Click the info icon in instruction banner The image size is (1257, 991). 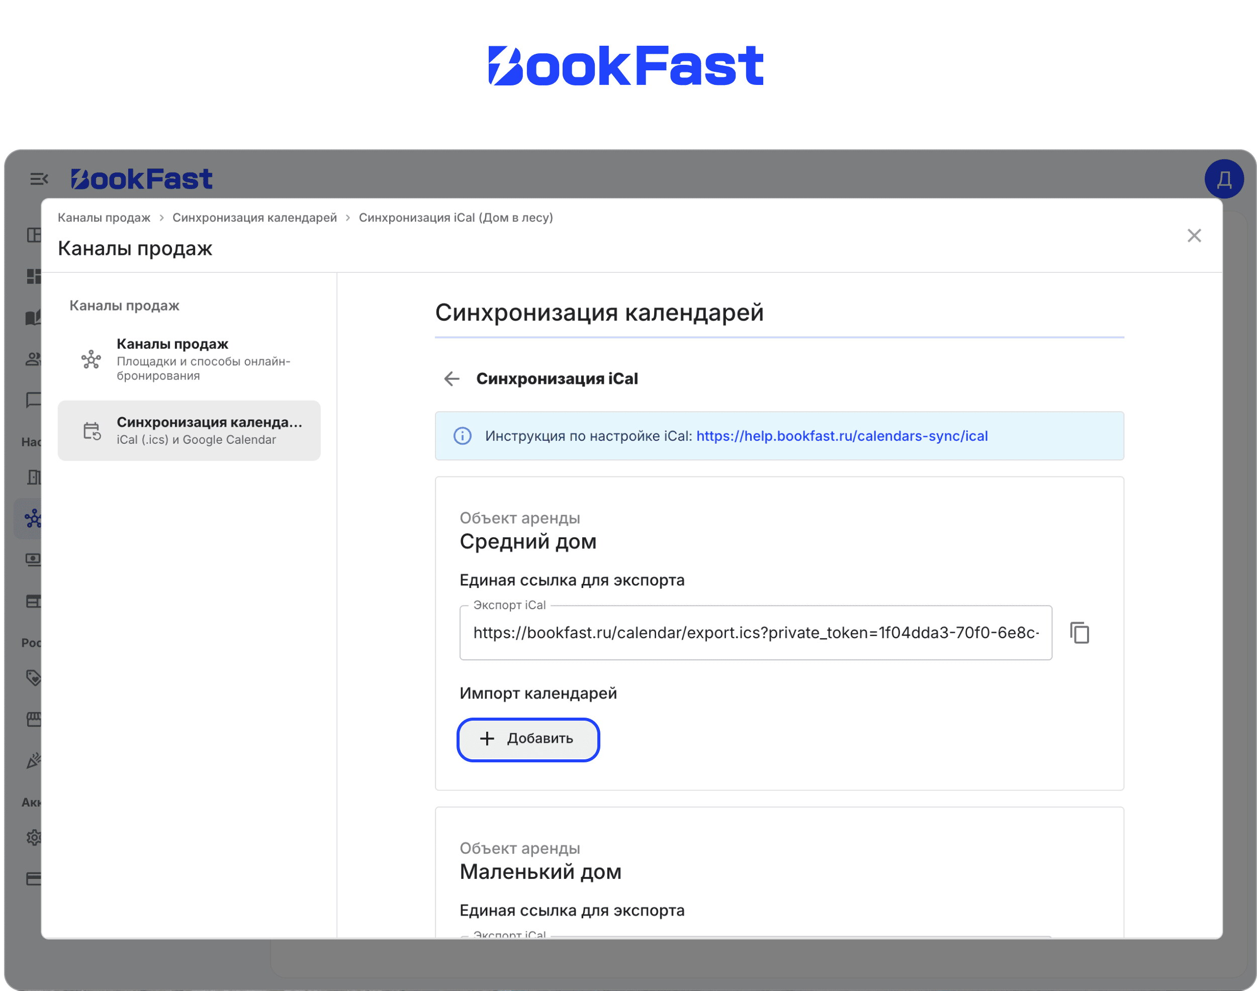point(462,436)
